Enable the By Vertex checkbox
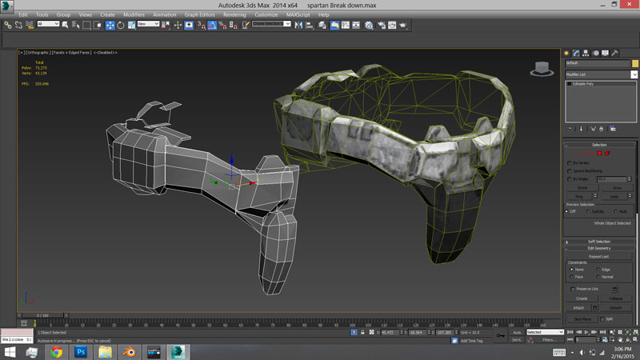This screenshot has width=640, height=360. coord(570,163)
